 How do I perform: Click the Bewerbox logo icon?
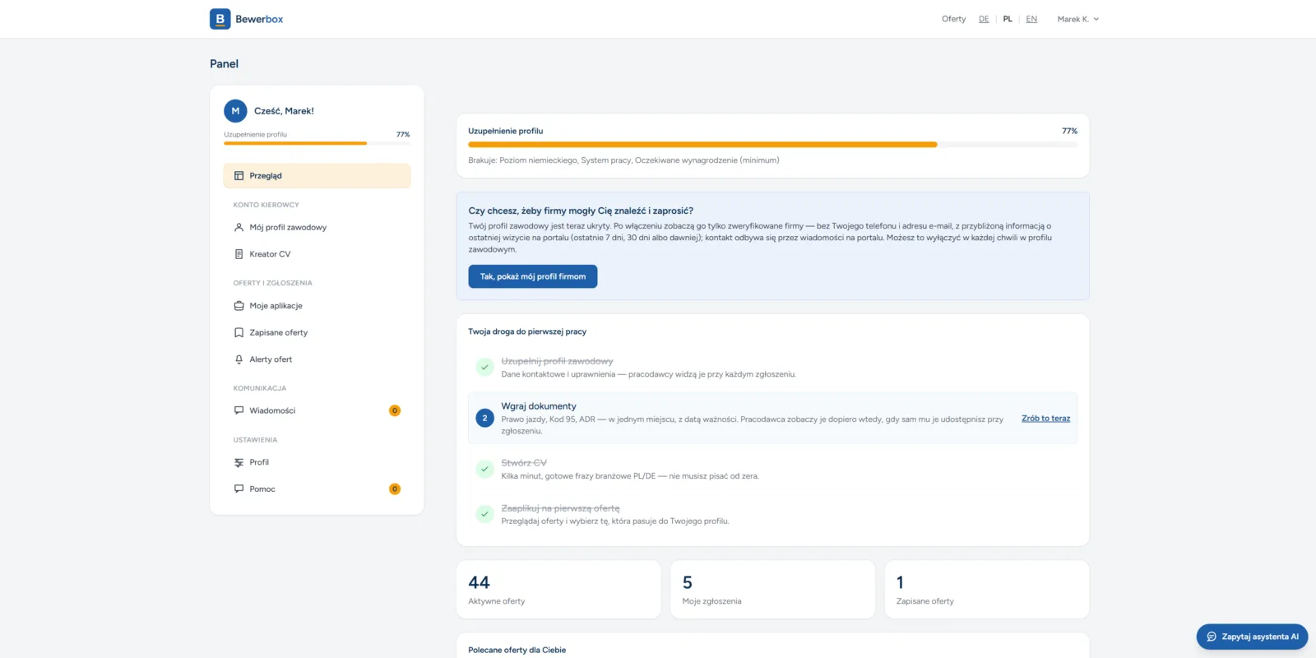tap(220, 19)
